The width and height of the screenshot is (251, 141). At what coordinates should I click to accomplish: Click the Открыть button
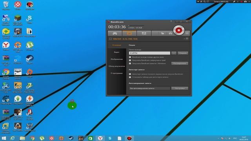point(183,53)
